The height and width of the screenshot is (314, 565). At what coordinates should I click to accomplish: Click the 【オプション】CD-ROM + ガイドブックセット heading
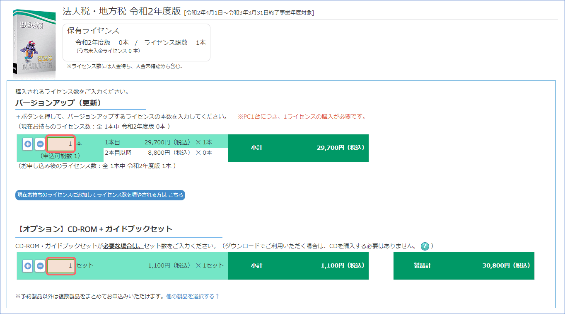point(94,229)
